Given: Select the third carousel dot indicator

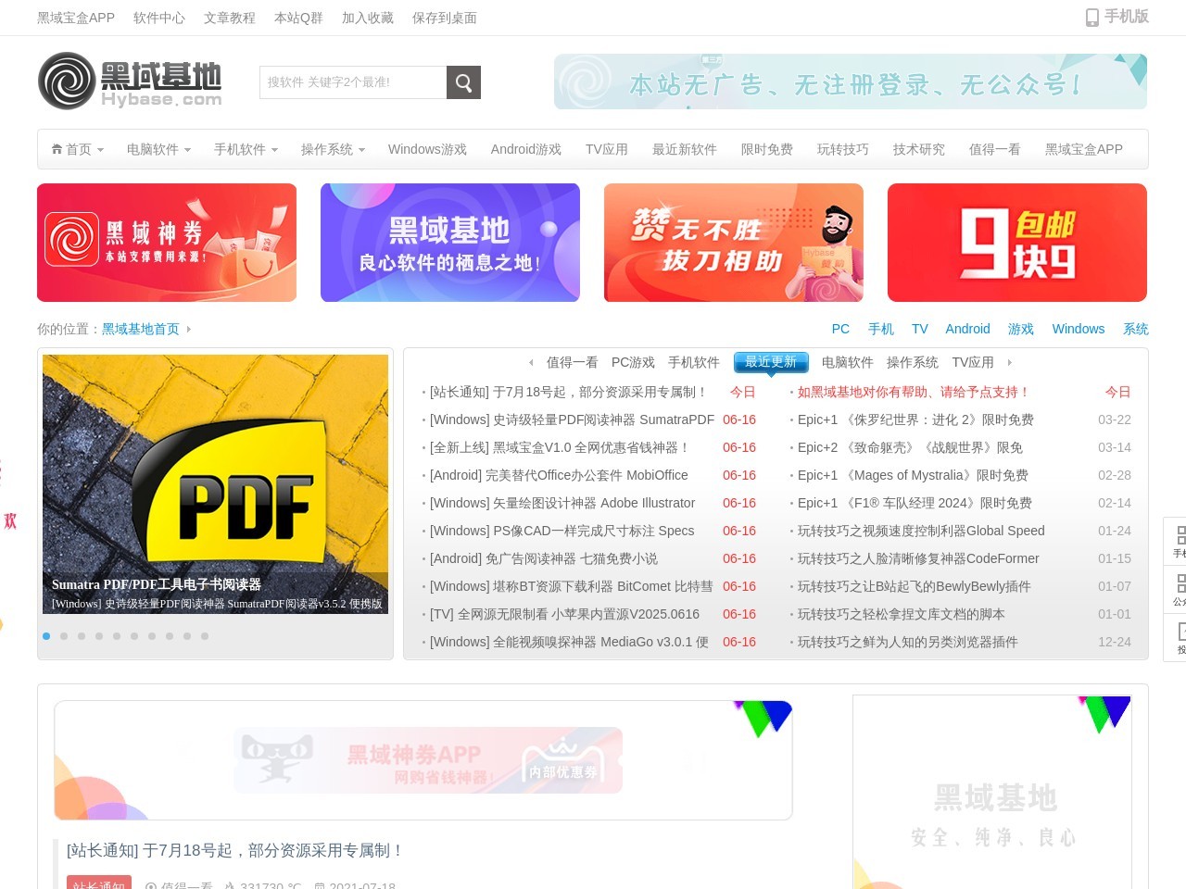Looking at the screenshot, I should click(x=82, y=636).
